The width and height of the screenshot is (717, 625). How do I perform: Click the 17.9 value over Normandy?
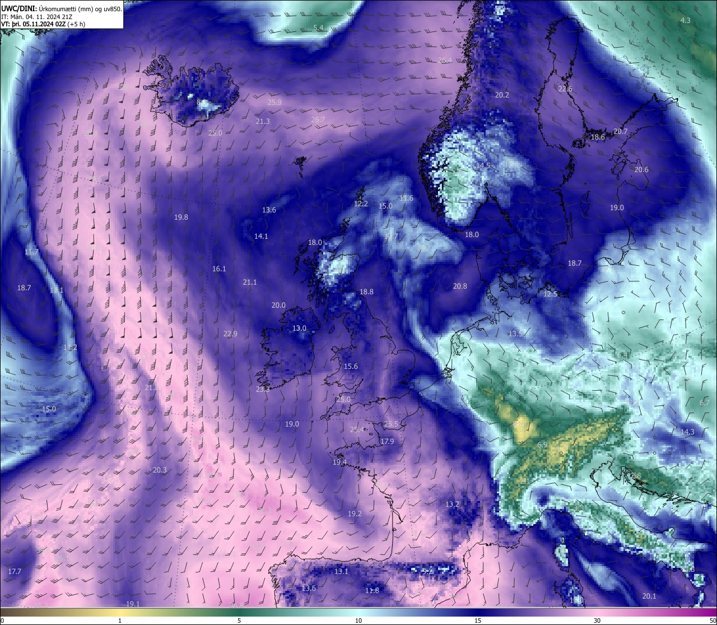click(x=387, y=442)
